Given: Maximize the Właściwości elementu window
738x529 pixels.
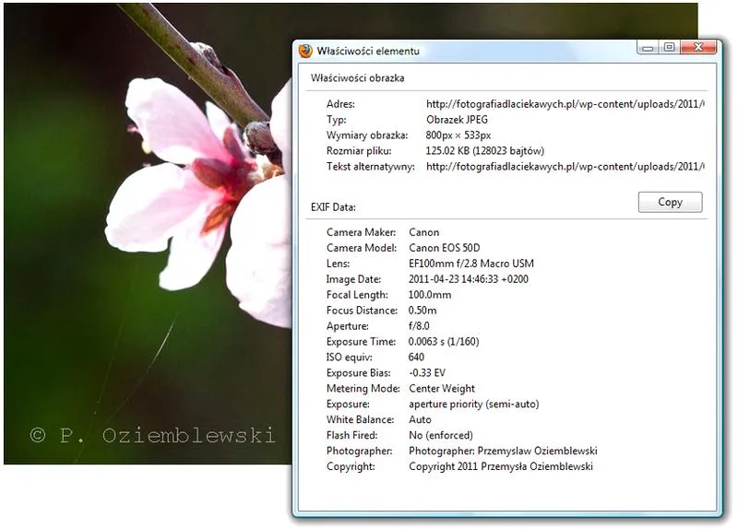Looking at the screenshot, I should click(670, 47).
